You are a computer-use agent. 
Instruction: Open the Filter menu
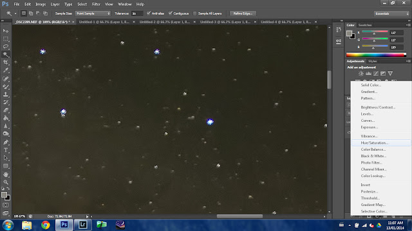tap(96, 4)
